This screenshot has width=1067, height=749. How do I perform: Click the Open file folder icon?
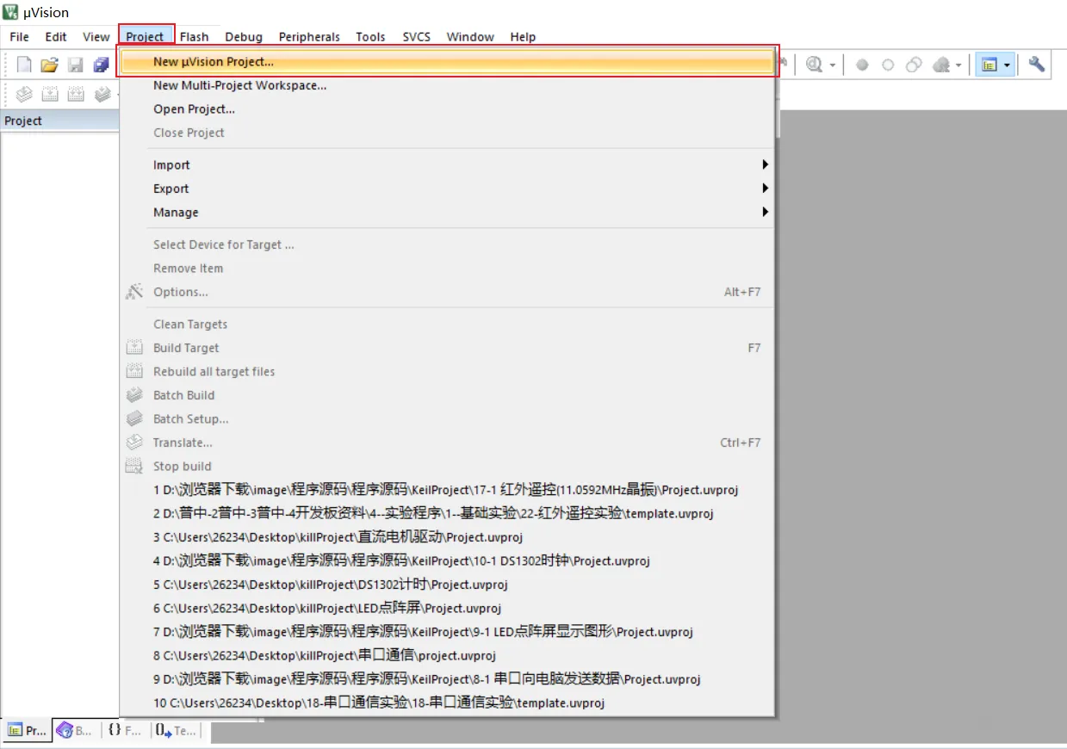(x=50, y=65)
